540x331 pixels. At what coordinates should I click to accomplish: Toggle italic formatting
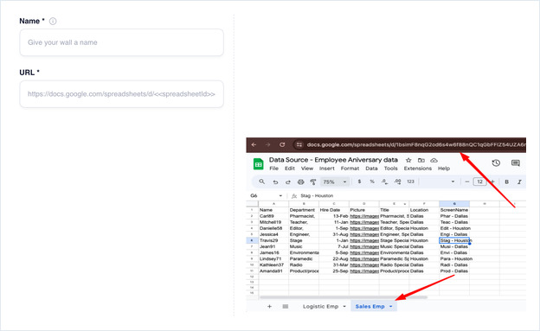(x=519, y=181)
